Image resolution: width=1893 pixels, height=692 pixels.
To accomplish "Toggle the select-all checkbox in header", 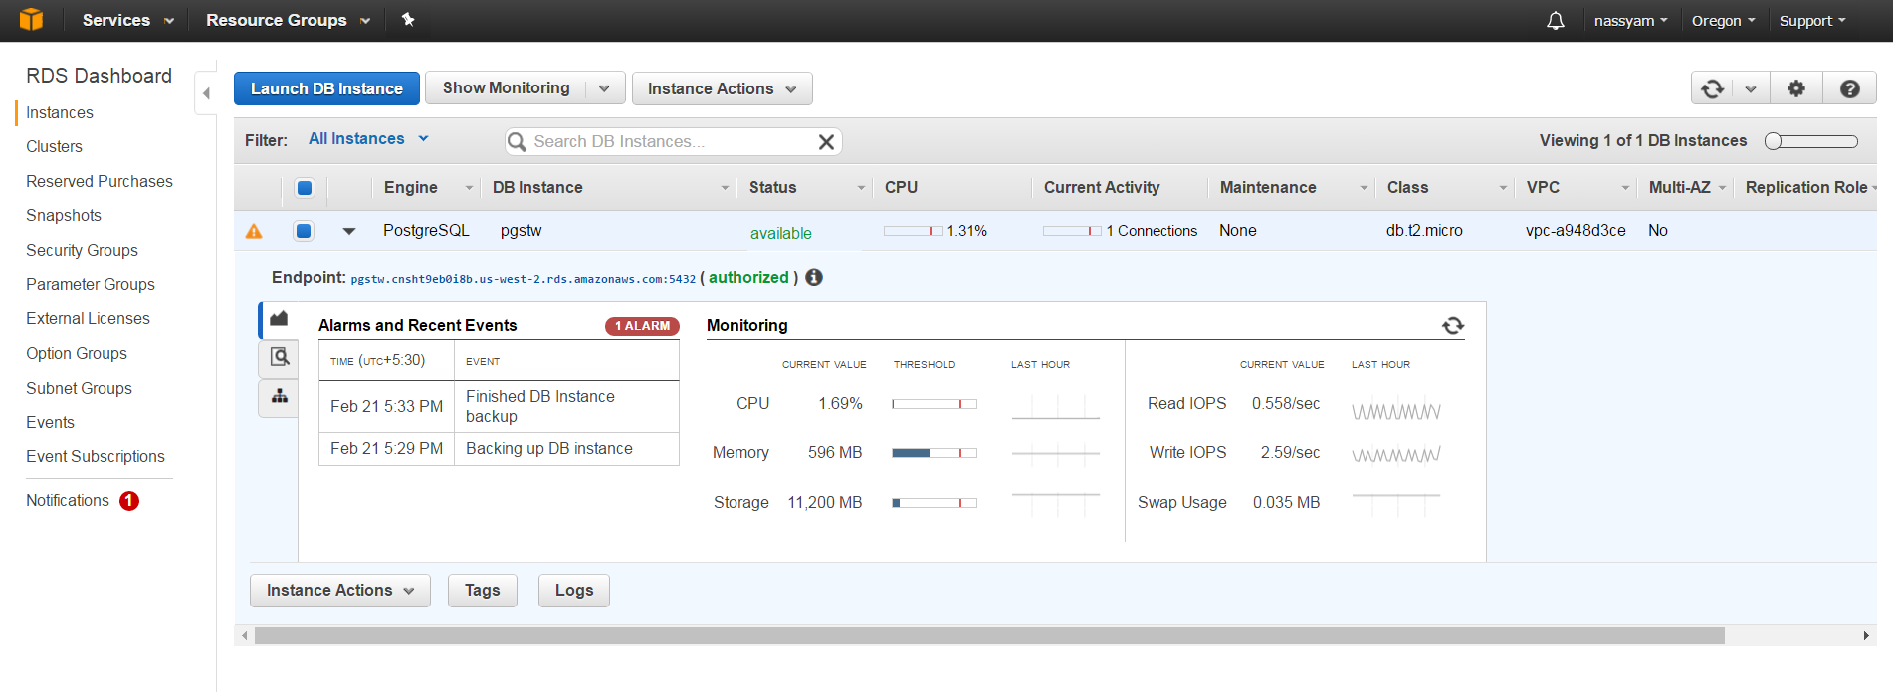I will 305,188.
